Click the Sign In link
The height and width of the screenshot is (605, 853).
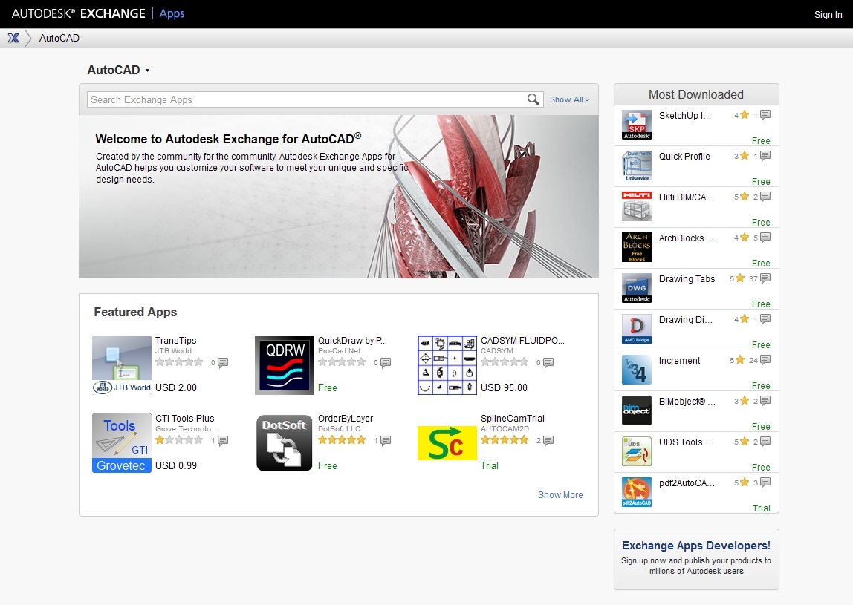827,14
